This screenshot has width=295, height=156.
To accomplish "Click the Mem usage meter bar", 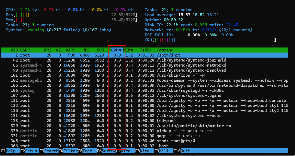I will (71, 15).
